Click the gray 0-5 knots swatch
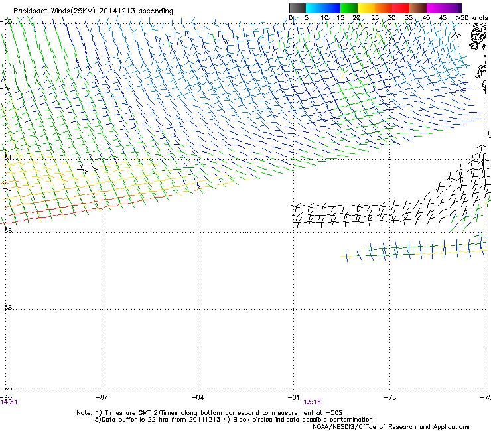Screen dimensions: 491x431 click(297, 8)
